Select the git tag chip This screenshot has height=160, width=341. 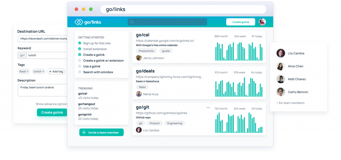point(141,123)
